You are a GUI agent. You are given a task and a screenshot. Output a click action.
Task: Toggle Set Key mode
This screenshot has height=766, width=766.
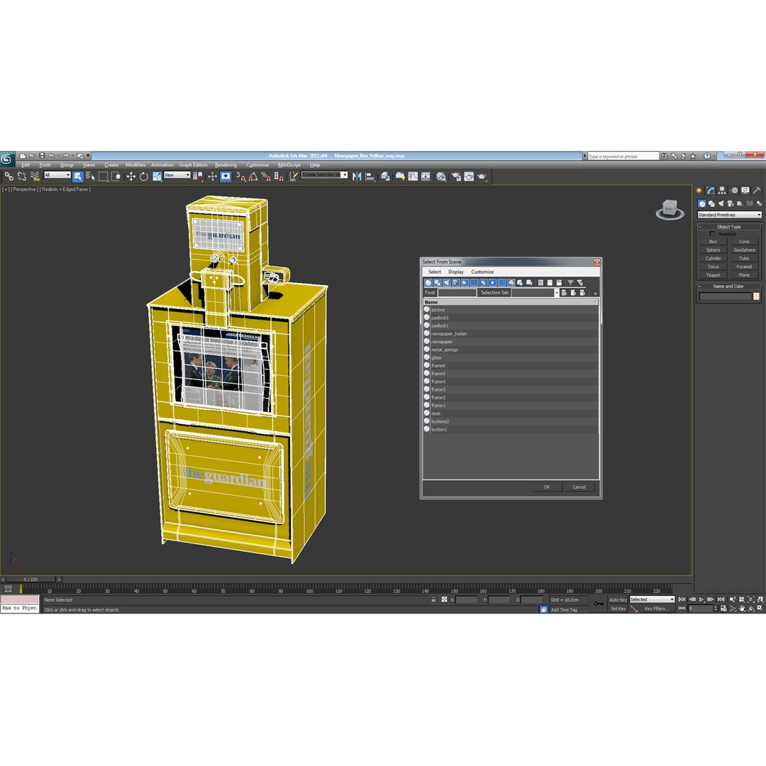(618, 609)
